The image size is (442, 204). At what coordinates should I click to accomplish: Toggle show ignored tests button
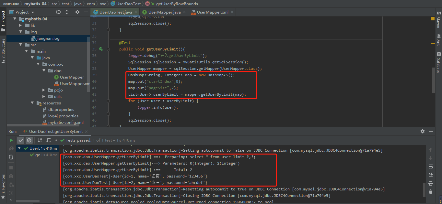[29, 140]
